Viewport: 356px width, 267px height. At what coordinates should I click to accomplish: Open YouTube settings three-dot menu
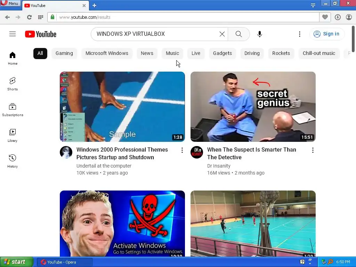[x=300, y=34]
